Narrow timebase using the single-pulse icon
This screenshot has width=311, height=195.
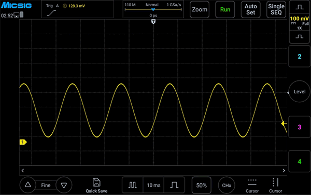pyautogui.click(x=174, y=185)
